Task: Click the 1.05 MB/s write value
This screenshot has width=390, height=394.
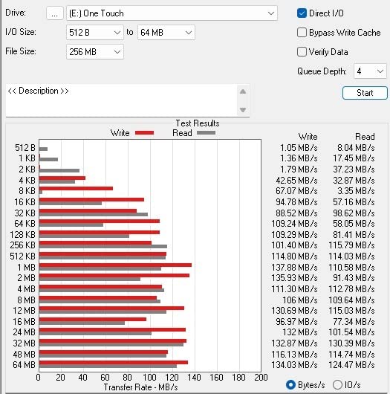Action: pos(299,148)
